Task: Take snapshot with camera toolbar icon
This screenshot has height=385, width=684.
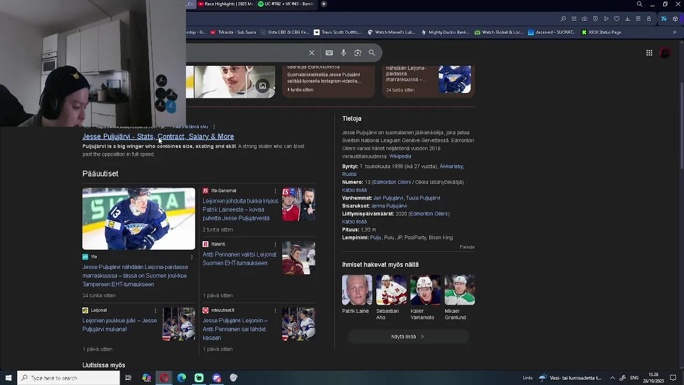Action: [585, 19]
